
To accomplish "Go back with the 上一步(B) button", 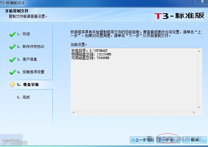I will (x=142, y=140).
